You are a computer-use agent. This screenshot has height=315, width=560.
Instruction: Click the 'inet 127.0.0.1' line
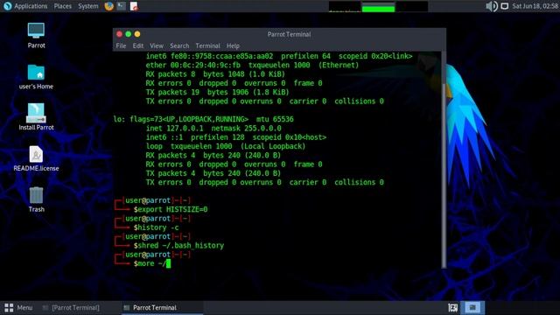pos(213,129)
